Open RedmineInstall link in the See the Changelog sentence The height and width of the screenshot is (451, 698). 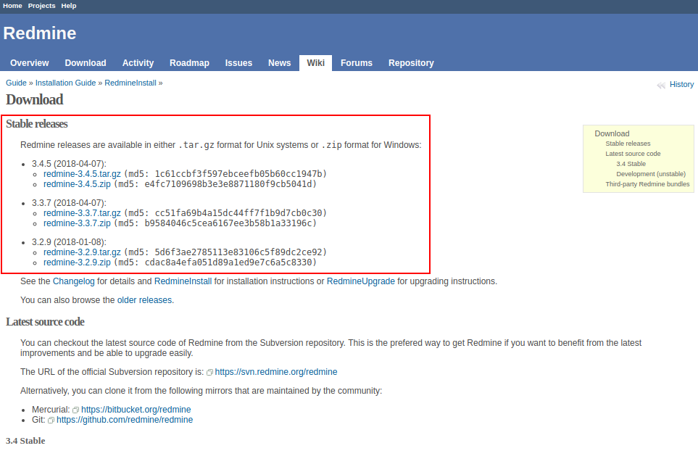(x=183, y=281)
